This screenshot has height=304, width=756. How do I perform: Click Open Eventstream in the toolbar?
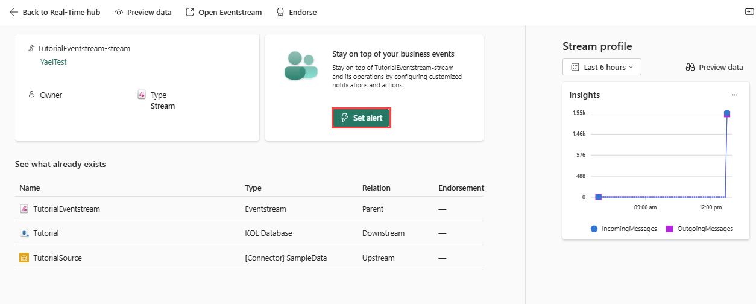pyautogui.click(x=224, y=12)
